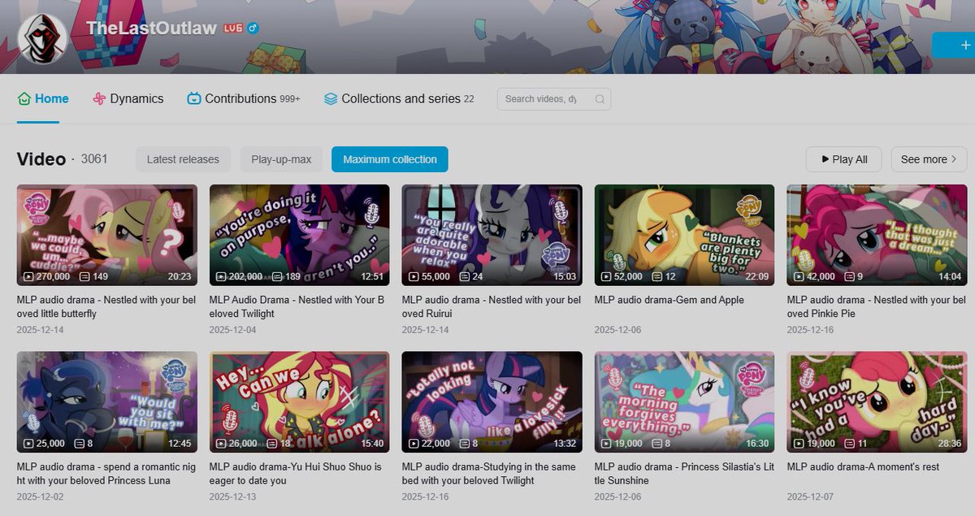The width and height of the screenshot is (975, 516).
Task: Click title 'Yu Hui Shuo Shuo is eager to date you'
Action: tap(296, 474)
